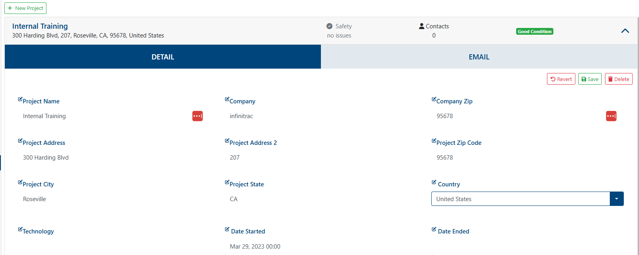The height and width of the screenshot is (255, 639).
Task: Click the edit icon beside Date Ended
Action: point(434,229)
